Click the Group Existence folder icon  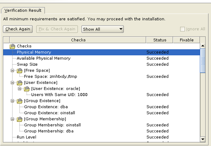point(20,101)
